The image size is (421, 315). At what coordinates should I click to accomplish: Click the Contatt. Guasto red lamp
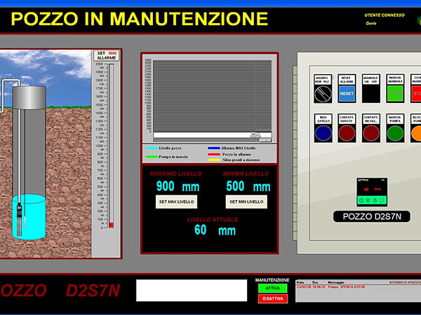click(x=347, y=132)
